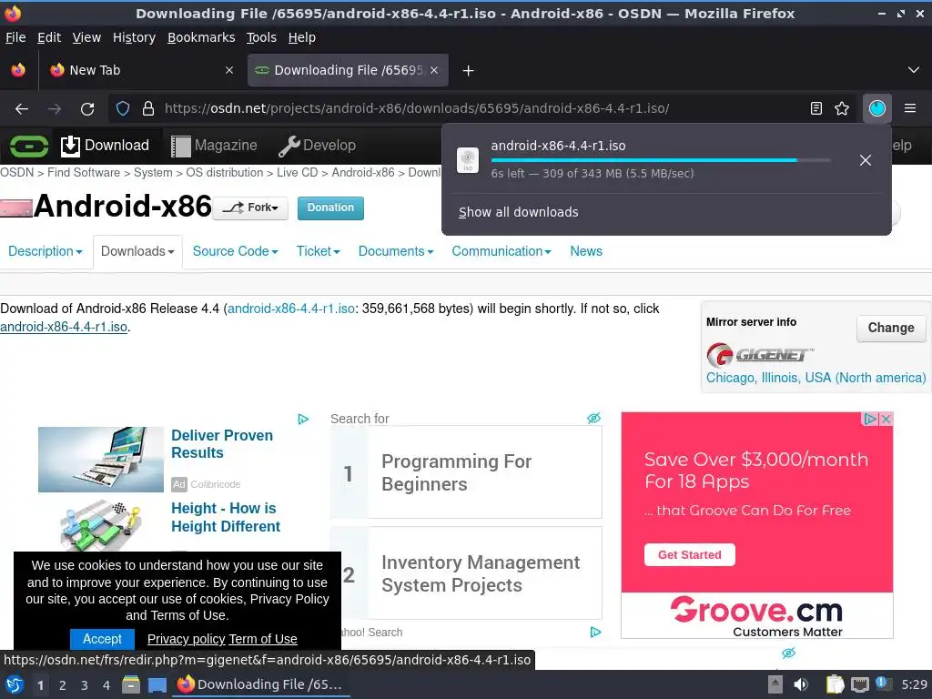Click Programming For Beginners search result
This screenshot has width=932, height=699.
tap(466, 472)
